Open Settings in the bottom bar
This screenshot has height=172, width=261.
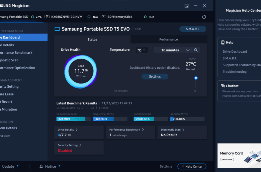tap(166, 167)
